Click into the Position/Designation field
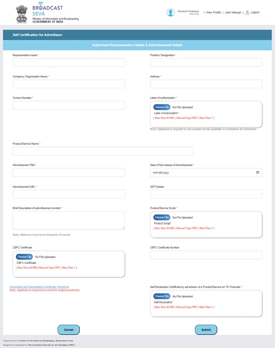The height and width of the screenshot is (348, 275). point(206,63)
